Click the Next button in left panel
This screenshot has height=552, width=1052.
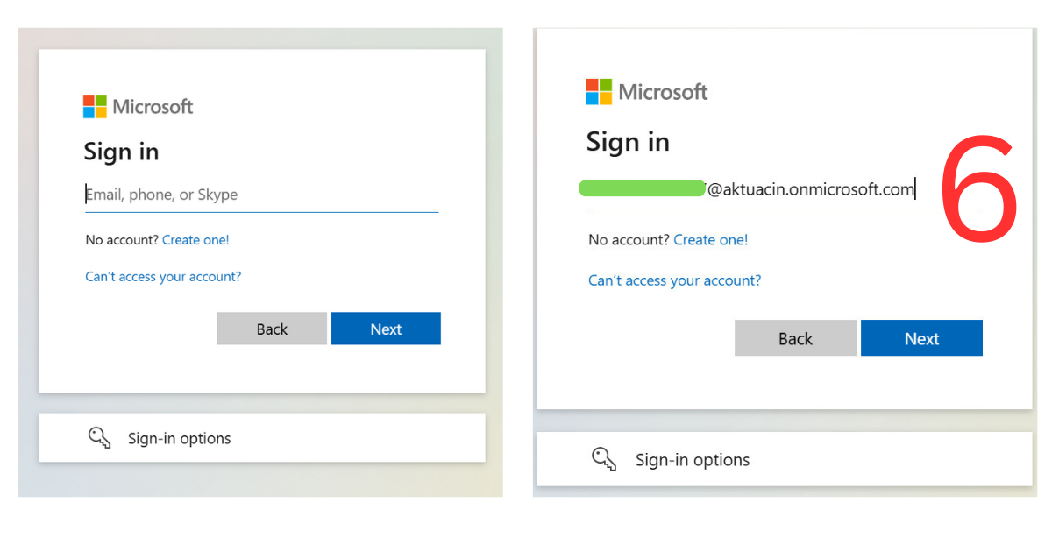pyautogui.click(x=386, y=329)
